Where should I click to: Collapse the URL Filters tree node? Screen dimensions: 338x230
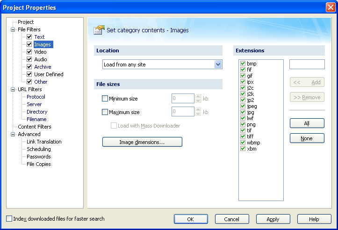tap(13, 89)
